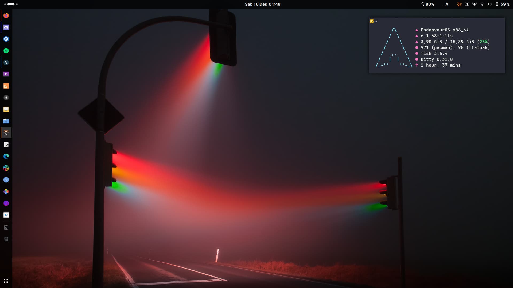
Task: Launch Discord from the dock
Action: [x=6, y=27]
